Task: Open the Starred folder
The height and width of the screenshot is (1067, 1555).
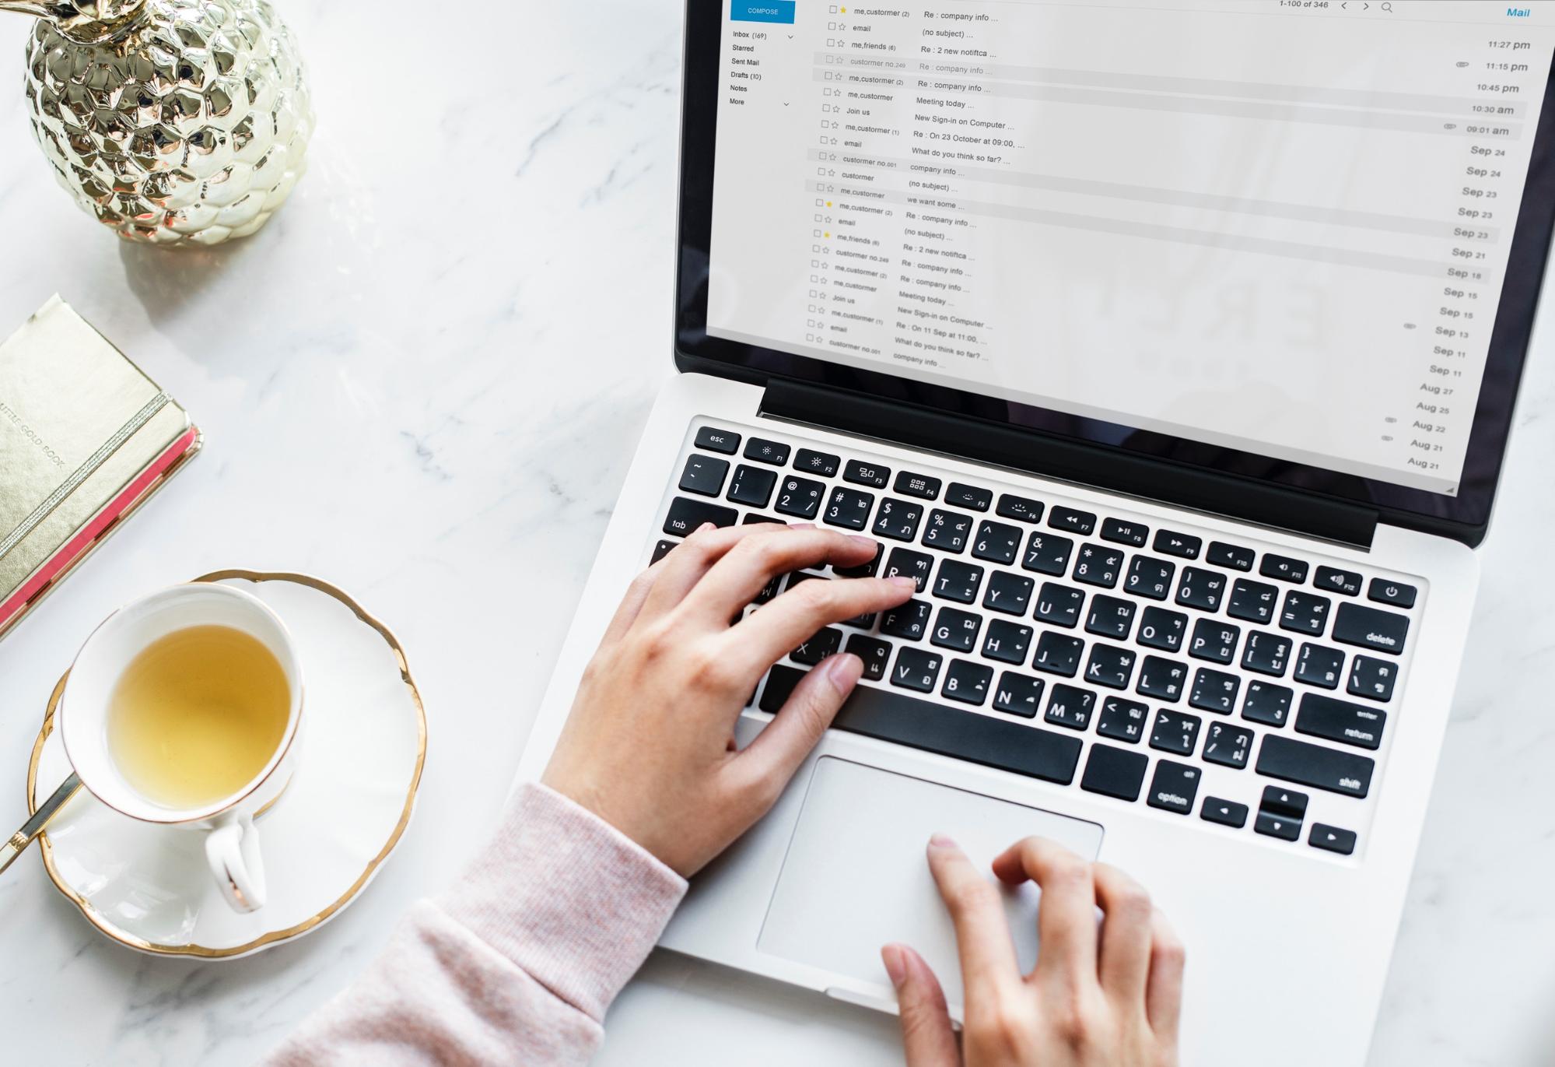Action: point(742,50)
